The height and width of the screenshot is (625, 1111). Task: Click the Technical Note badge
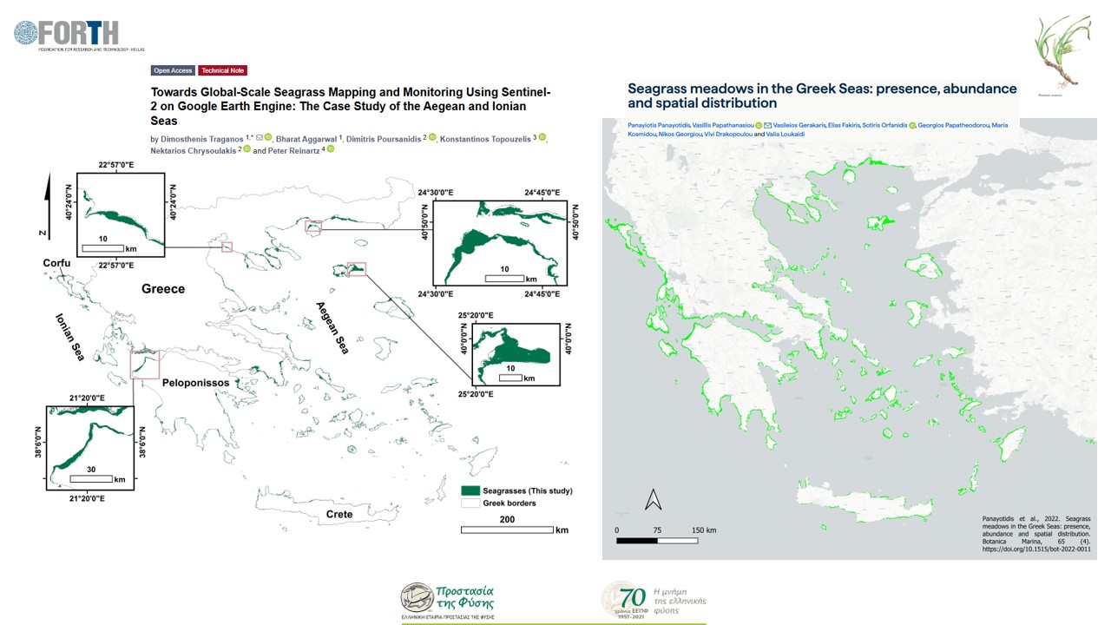pyautogui.click(x=222, y=70)
